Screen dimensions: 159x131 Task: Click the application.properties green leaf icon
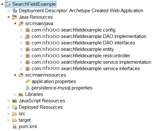click(x=27, y=81)
